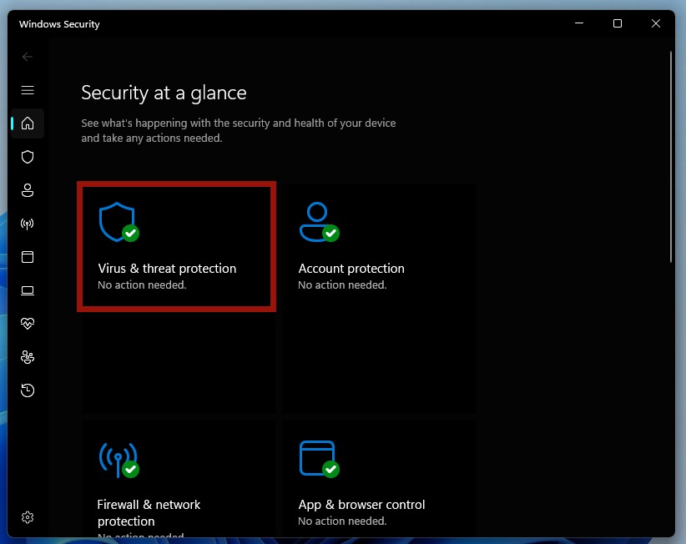Screen dimensions: 686x544
Task: Open Settings via gear icon
Action: [x=28, y=517]
